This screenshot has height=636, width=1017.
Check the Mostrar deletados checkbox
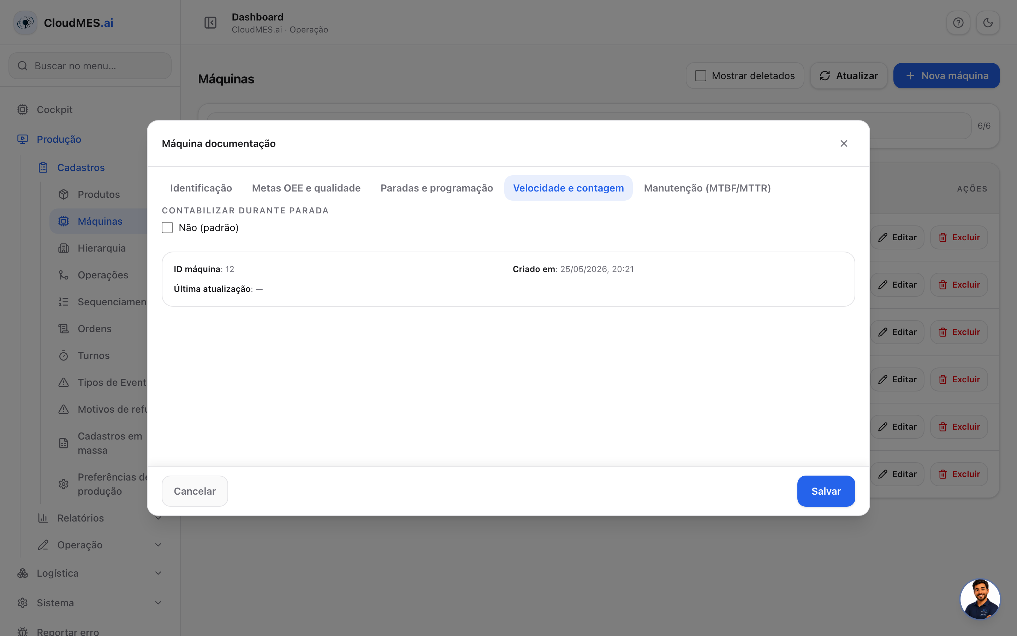(x=701, y=76)
